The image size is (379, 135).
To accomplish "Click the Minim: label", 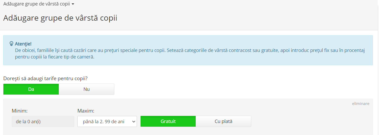I will [x=20, y=111].
